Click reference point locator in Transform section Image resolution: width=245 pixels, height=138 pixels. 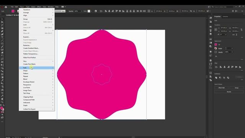pyautogui.click(x=216, y=30)
